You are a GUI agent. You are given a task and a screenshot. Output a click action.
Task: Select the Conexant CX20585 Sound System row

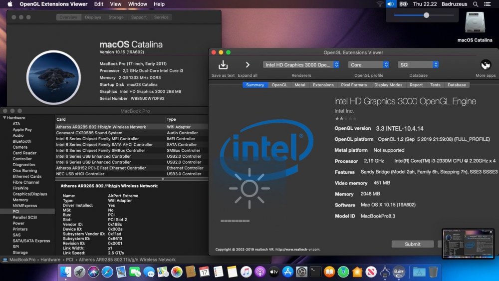pyautogui.click(x=131, y=133)
